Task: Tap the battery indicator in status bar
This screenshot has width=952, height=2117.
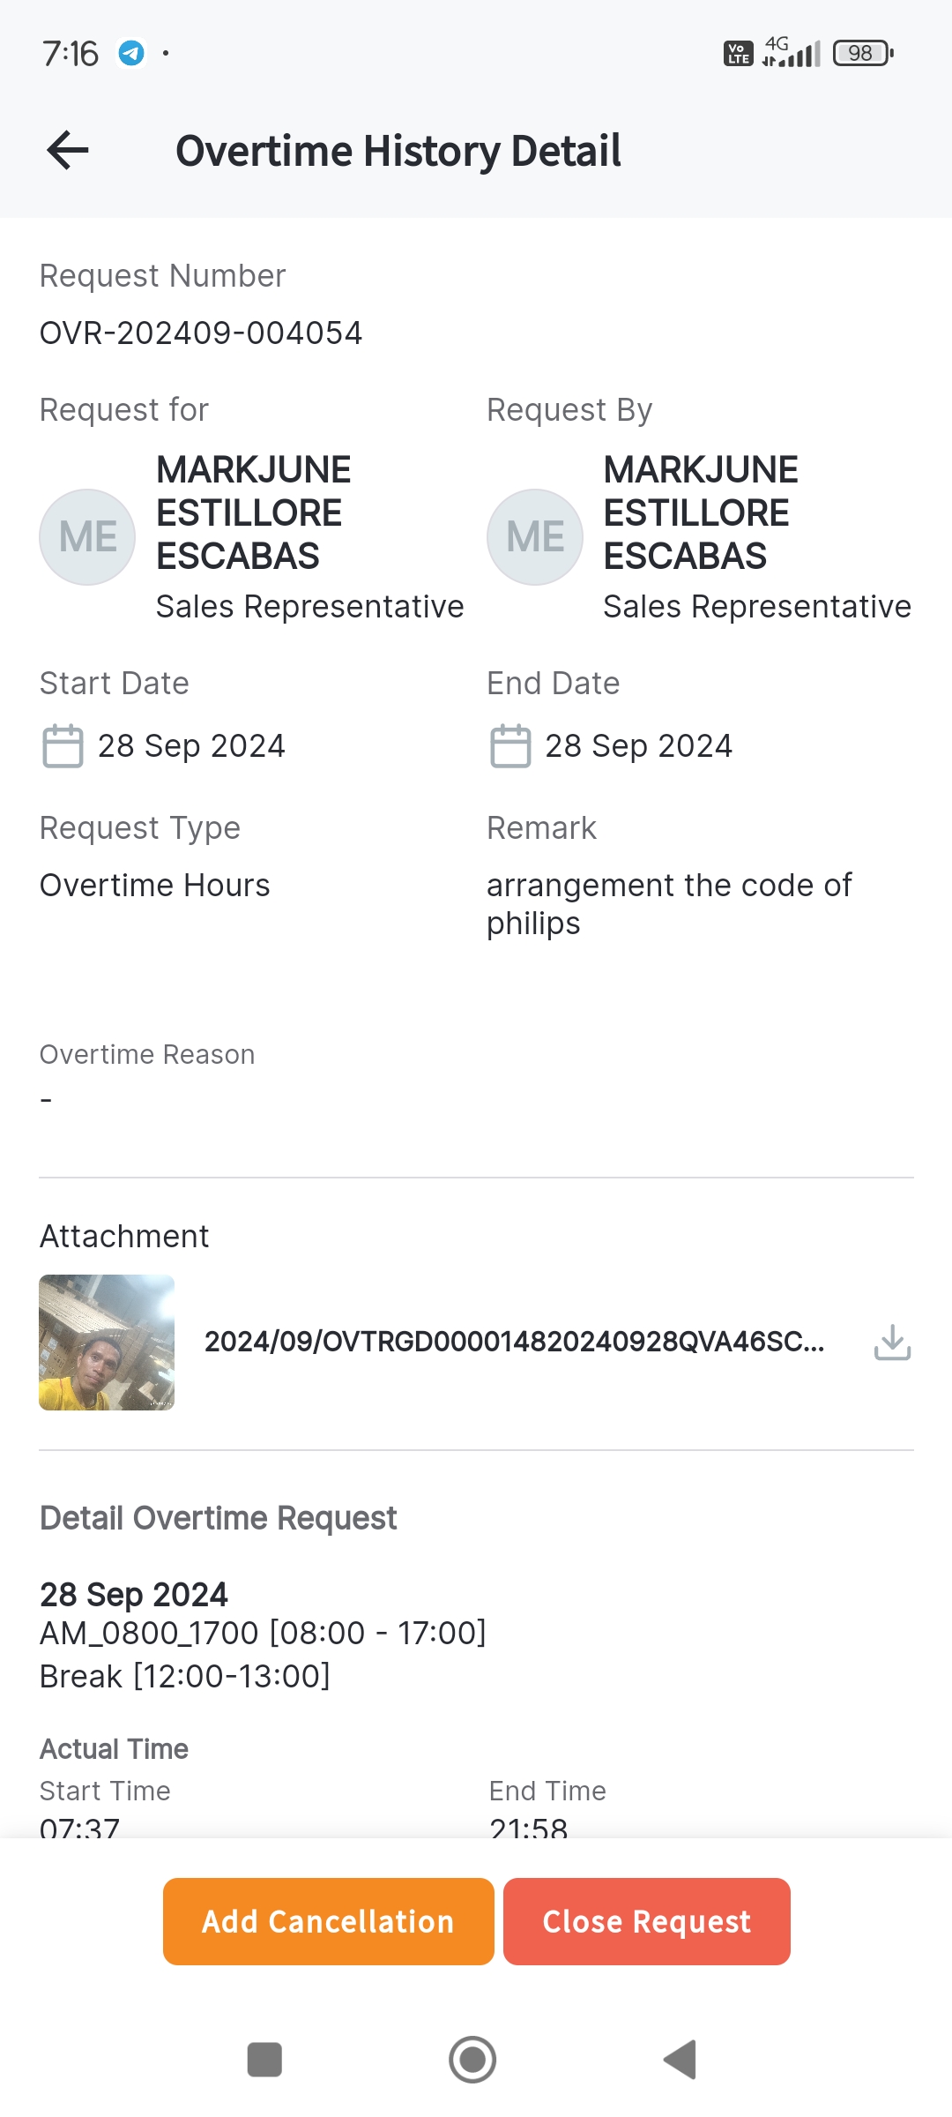Action: pyautogui.click(x=863, y=54)
